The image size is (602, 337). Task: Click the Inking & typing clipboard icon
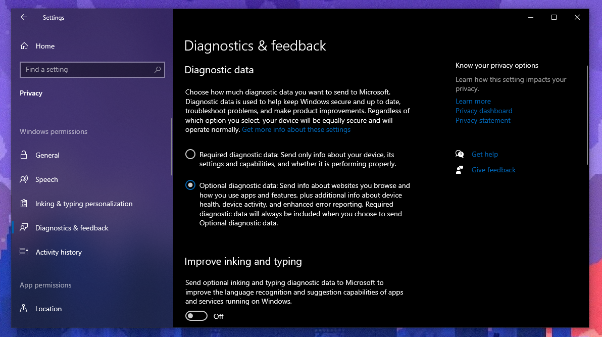coord(24,204)
